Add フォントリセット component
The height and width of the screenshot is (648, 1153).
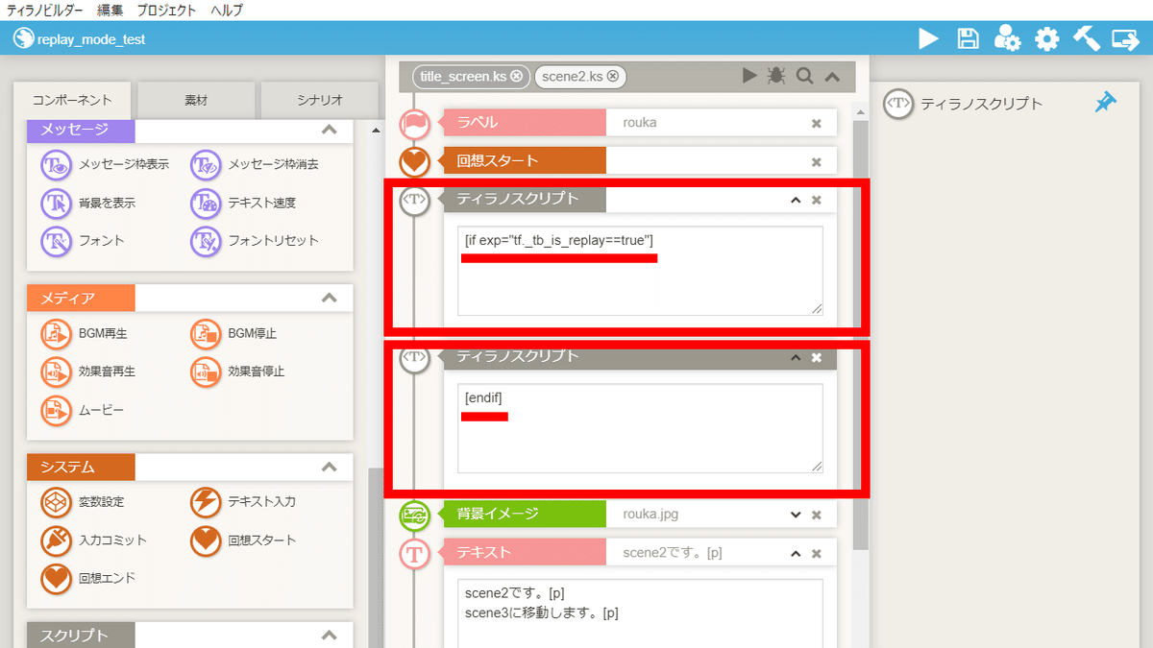[x=255, y=240]
